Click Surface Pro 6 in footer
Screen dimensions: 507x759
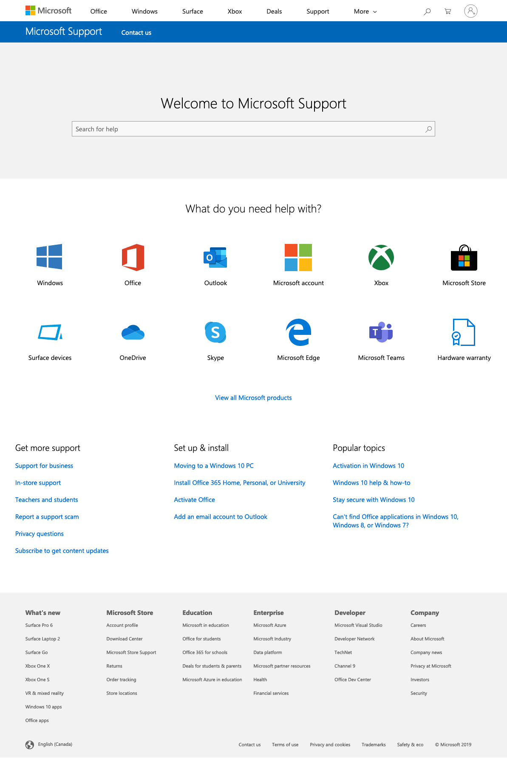tap(39, 625)
